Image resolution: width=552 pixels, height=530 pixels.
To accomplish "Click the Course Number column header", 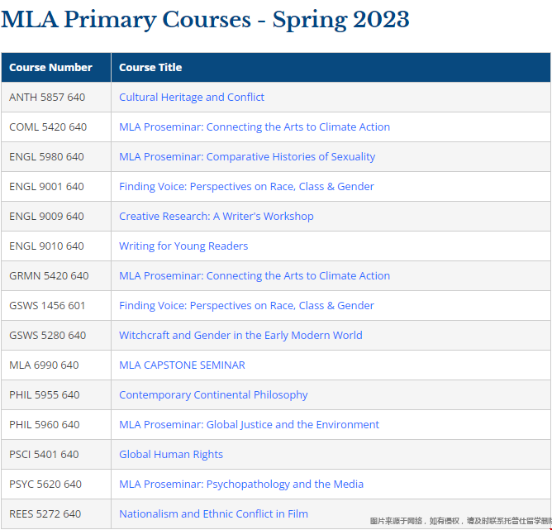I will [x=51, y=68].
